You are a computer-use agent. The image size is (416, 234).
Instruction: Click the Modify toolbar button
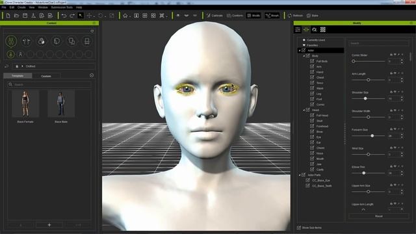(253, 16)
